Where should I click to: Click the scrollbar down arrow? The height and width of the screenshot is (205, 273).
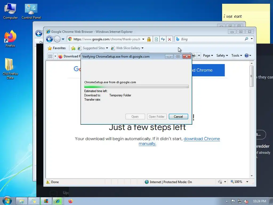tap(251, 176)
